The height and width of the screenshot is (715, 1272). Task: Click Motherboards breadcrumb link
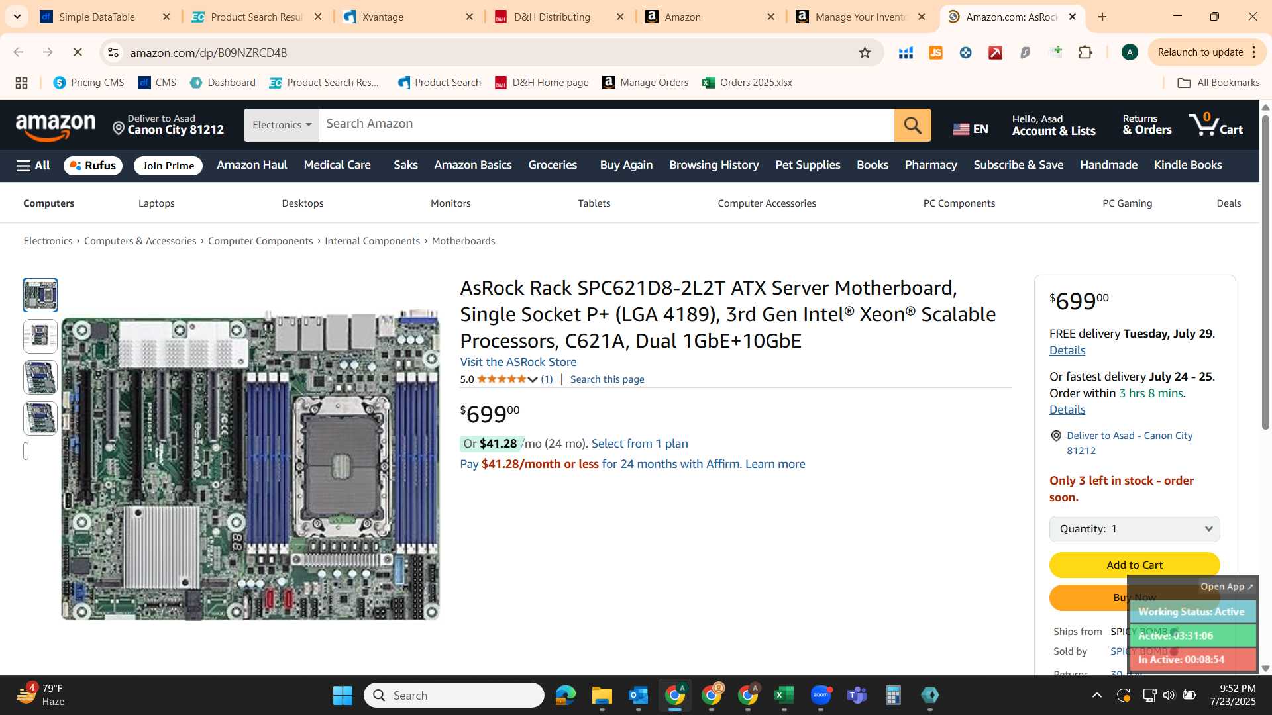[x=463, y=241]
